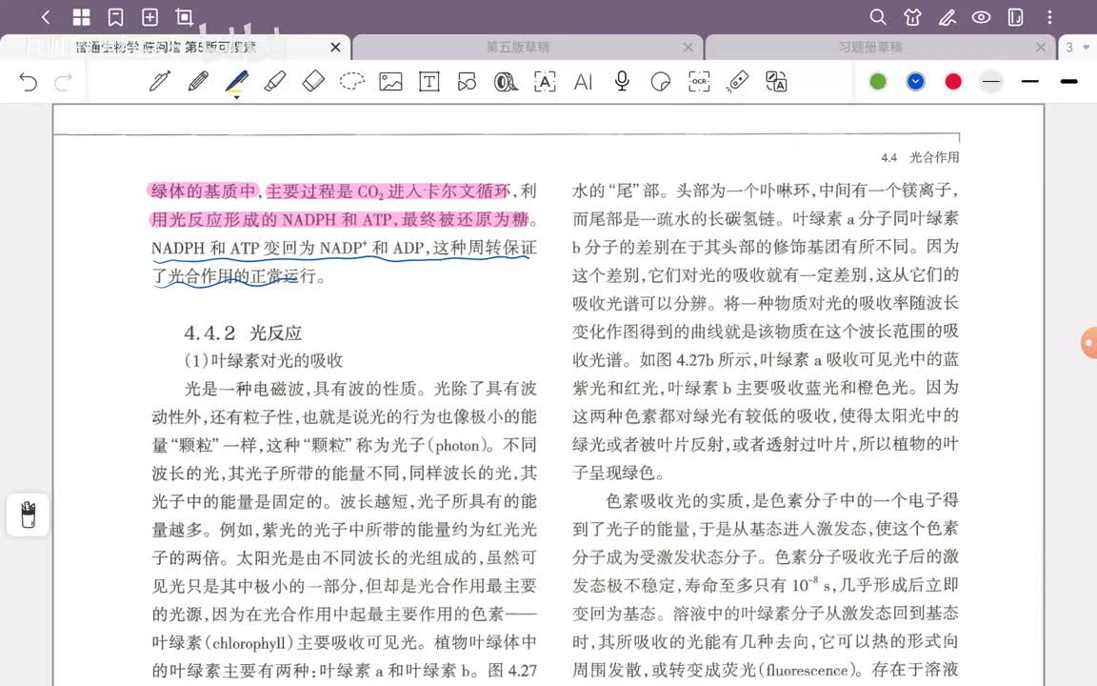Image resolution: width=1097 pixels, height=686 pixels.
Task: Open the theme (shirt) icon
Action: click(912, 17)
